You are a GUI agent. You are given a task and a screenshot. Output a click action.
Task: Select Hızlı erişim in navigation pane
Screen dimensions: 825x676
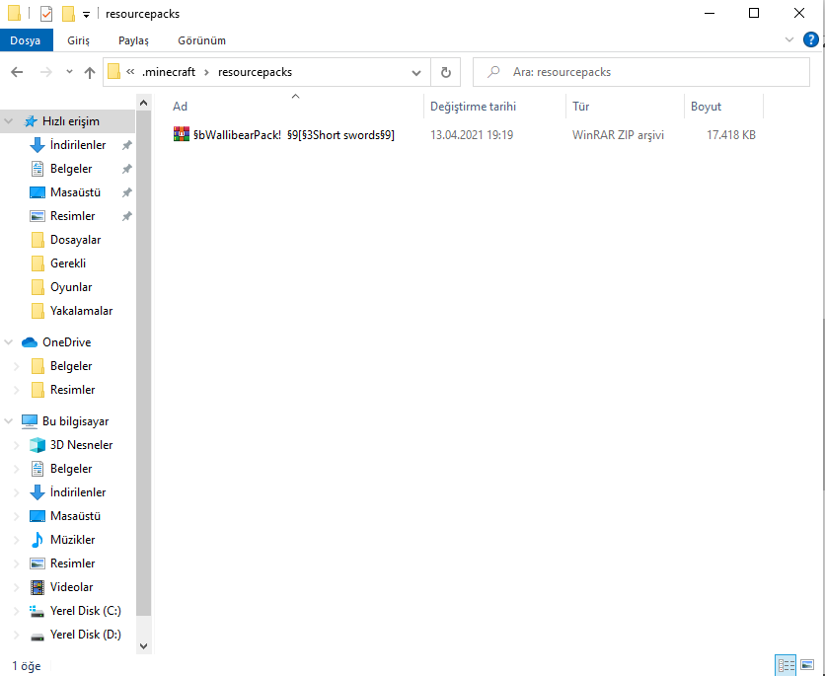coord(70,121)
